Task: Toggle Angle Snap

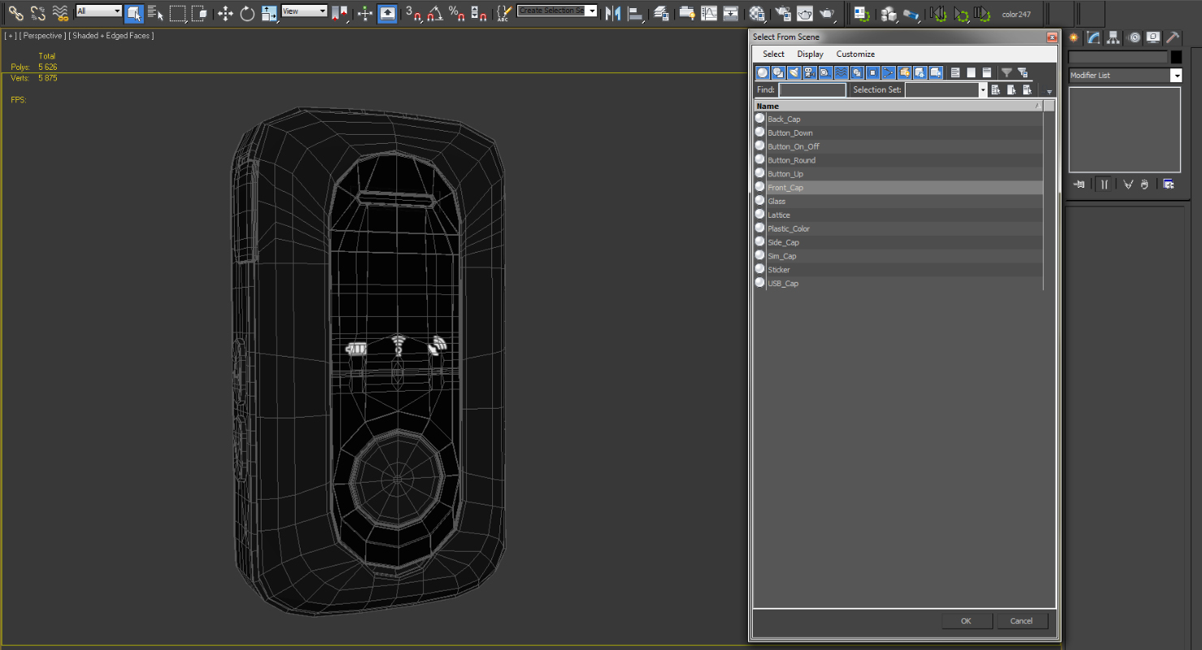Action: (436, 13)
